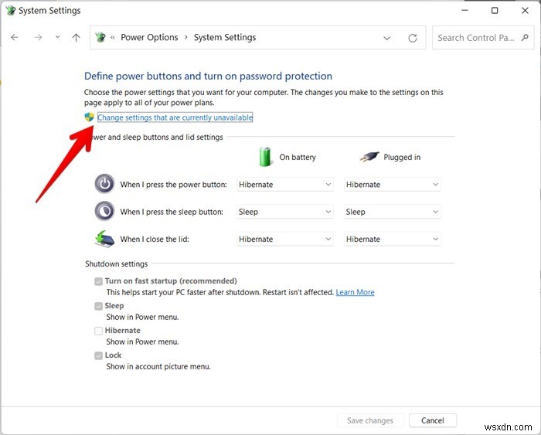Click the power button icon
This screenshot has width=541, height=435.
[x=104, y=184]
